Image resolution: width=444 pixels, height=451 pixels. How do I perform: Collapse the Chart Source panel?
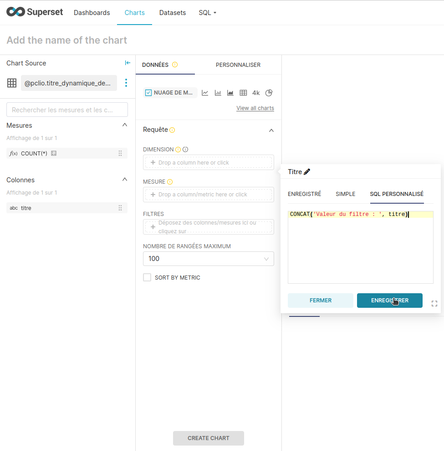click(x=128, y=63)
